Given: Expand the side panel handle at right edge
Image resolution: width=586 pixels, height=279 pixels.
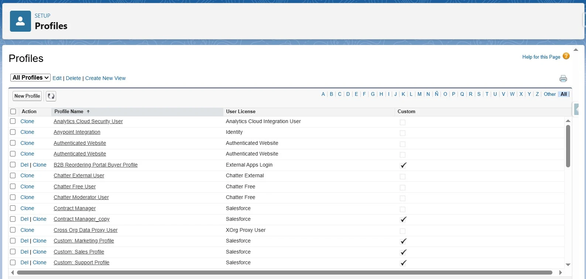Looking at the screenshot, I should click(x=576, y=109).
